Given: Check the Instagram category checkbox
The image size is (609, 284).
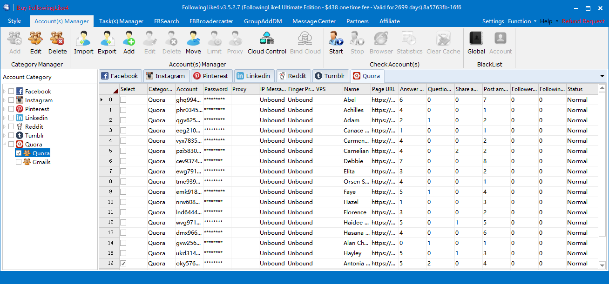Looking at the screenshot, I should pyautogui.click(x=11, y=100).
